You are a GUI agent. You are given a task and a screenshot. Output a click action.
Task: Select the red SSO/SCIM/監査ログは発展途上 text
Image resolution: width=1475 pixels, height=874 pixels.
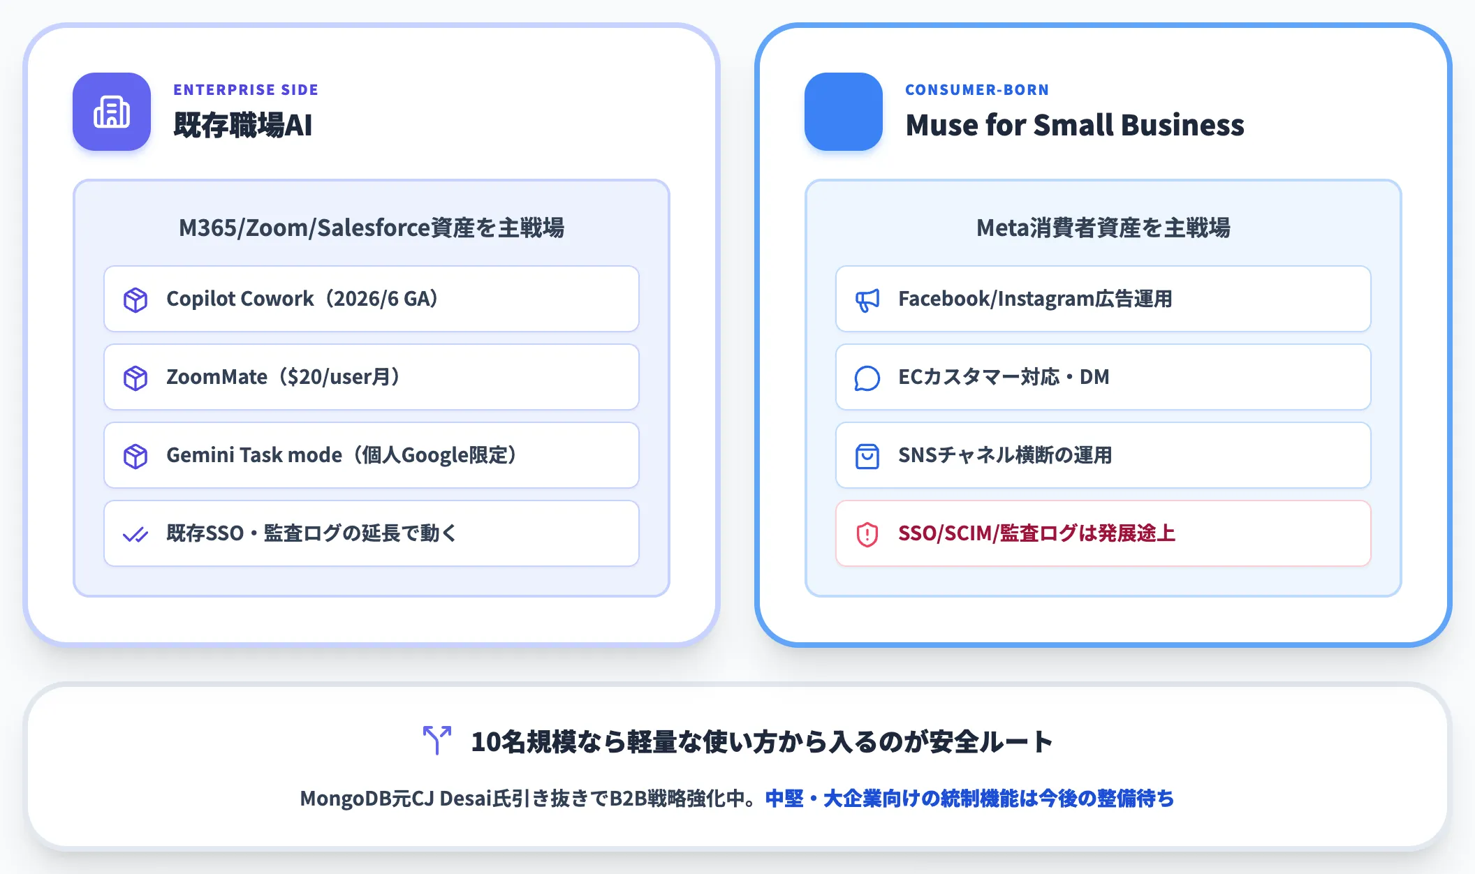[1037, 533]
